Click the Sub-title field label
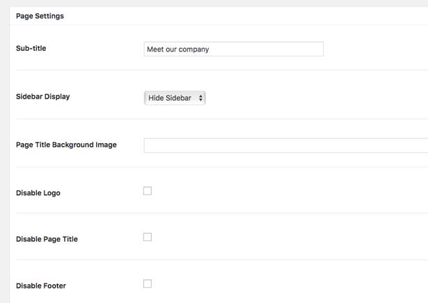428x303 pixels. 31,49
